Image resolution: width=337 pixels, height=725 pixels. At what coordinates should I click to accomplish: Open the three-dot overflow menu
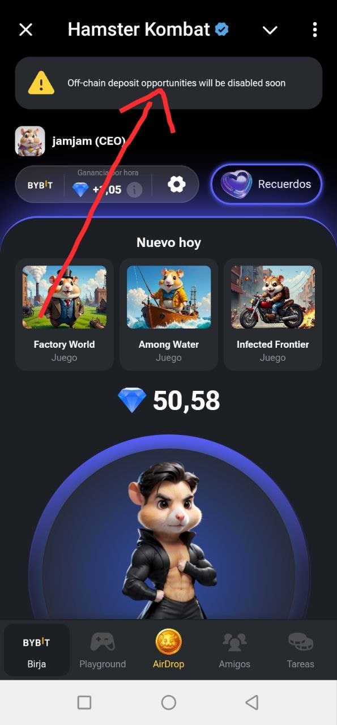pyautogui.click(x=315, y=29)
